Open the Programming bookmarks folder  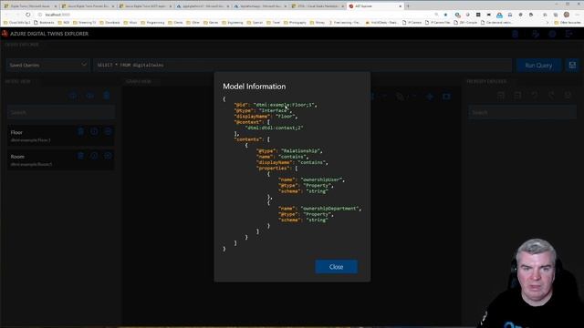pos(152,23)
